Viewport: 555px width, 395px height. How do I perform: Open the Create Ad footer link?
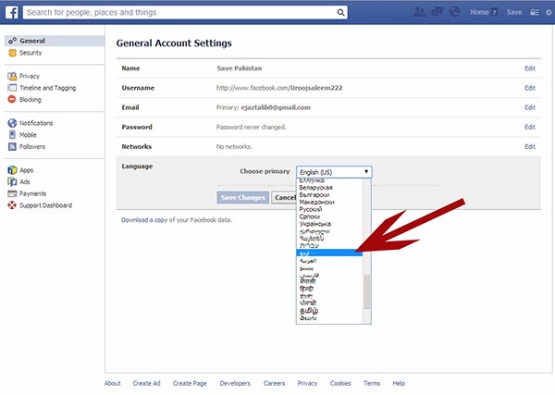tap(146, 383)
